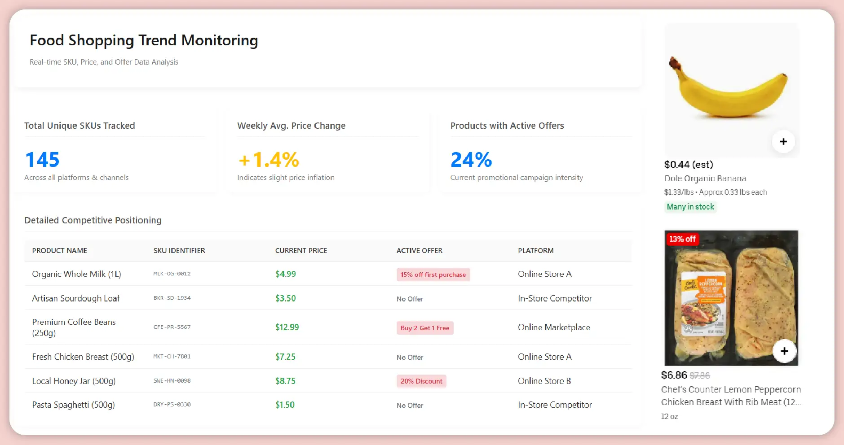Select the 20% Discount offer badge

[421, 381]
